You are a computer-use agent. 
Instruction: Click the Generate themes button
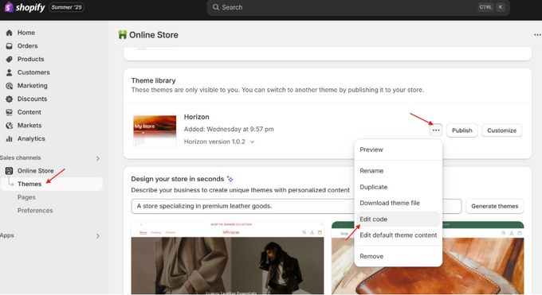(x=495, y=206)
